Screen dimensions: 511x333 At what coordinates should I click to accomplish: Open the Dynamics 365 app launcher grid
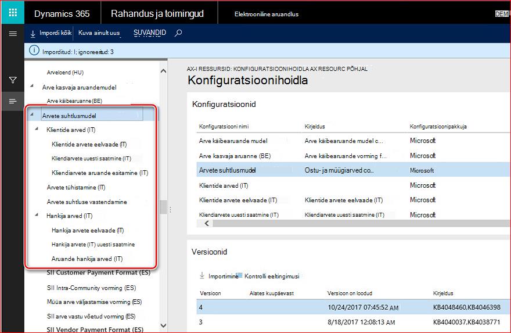13,12
